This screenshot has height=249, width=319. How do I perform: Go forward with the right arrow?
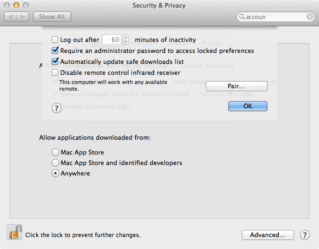[x=23, y=16]
